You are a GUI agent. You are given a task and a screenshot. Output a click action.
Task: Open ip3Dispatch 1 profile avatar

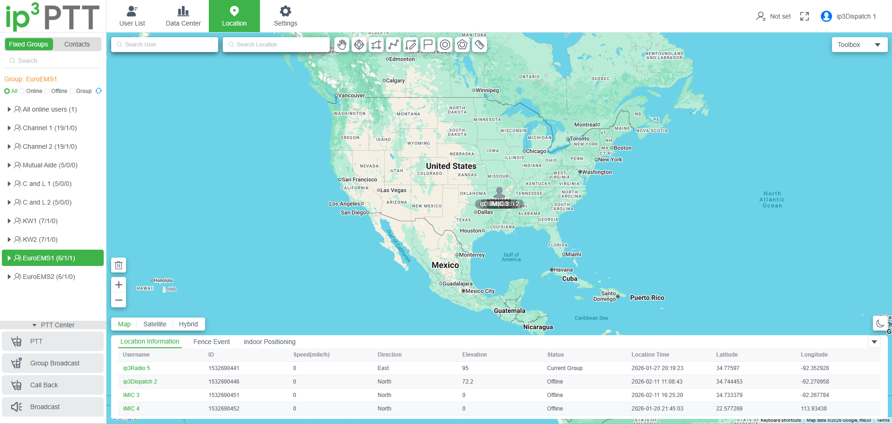click(826, 16)
